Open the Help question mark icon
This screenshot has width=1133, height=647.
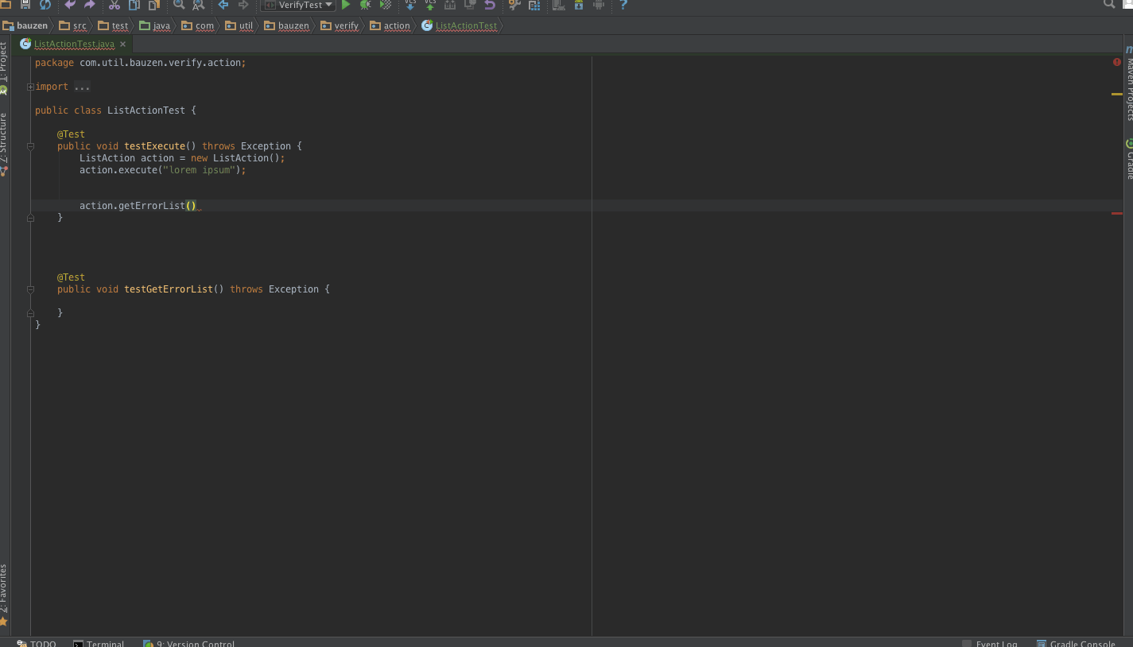tap(623, 5)
